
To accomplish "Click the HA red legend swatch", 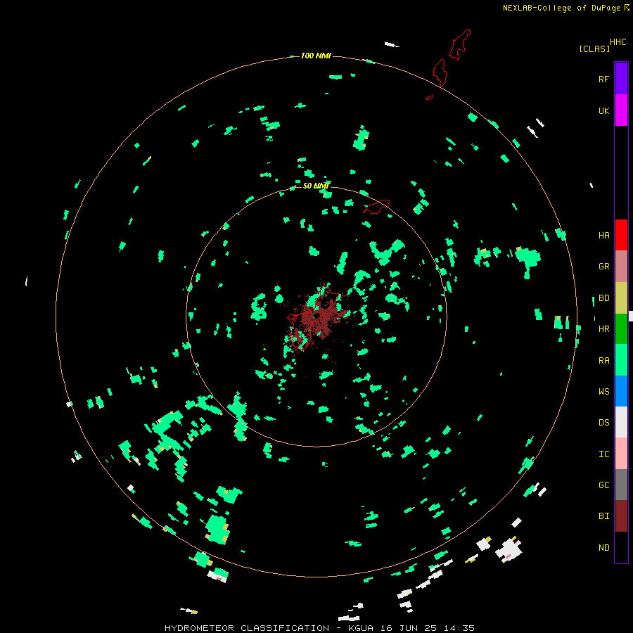I will click(x=621, y=235).
